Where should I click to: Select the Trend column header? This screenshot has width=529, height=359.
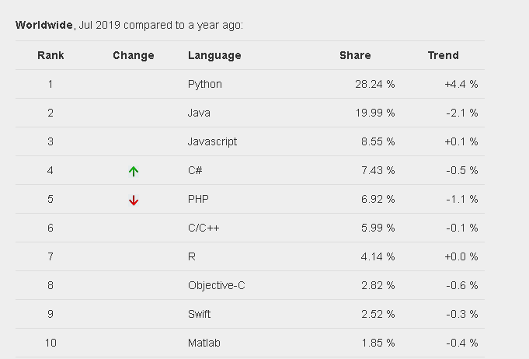click(x=443, y=55)
